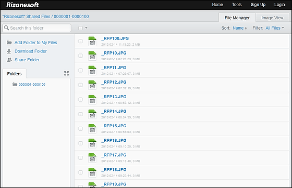
Task: Check the box for _RFP16.JPG
Action: (x=80, y=143)
